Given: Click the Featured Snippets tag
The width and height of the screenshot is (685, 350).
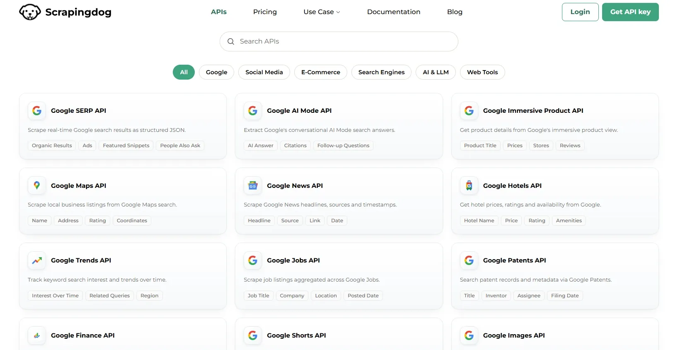Looking at the screenshot, I should tap(126, 146).
